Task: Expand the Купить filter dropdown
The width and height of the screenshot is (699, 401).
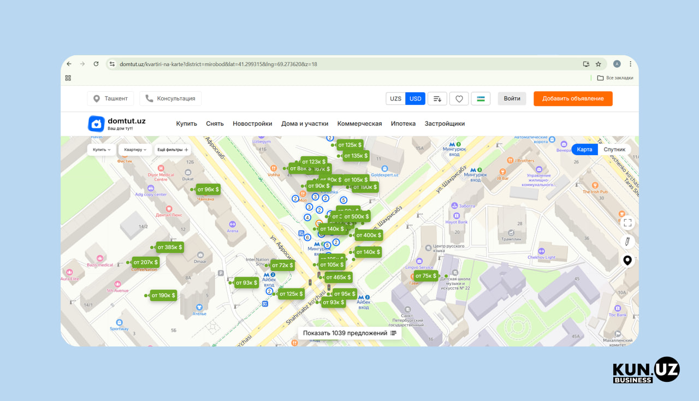Action: pos(102,150)
